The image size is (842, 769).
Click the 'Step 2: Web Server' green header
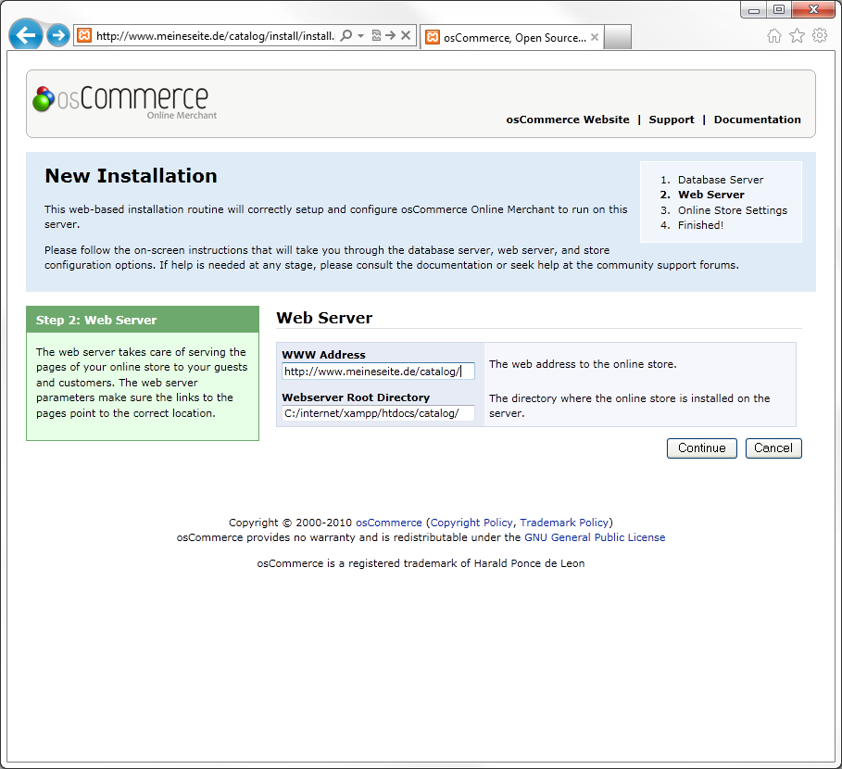[x=143, y=320]
